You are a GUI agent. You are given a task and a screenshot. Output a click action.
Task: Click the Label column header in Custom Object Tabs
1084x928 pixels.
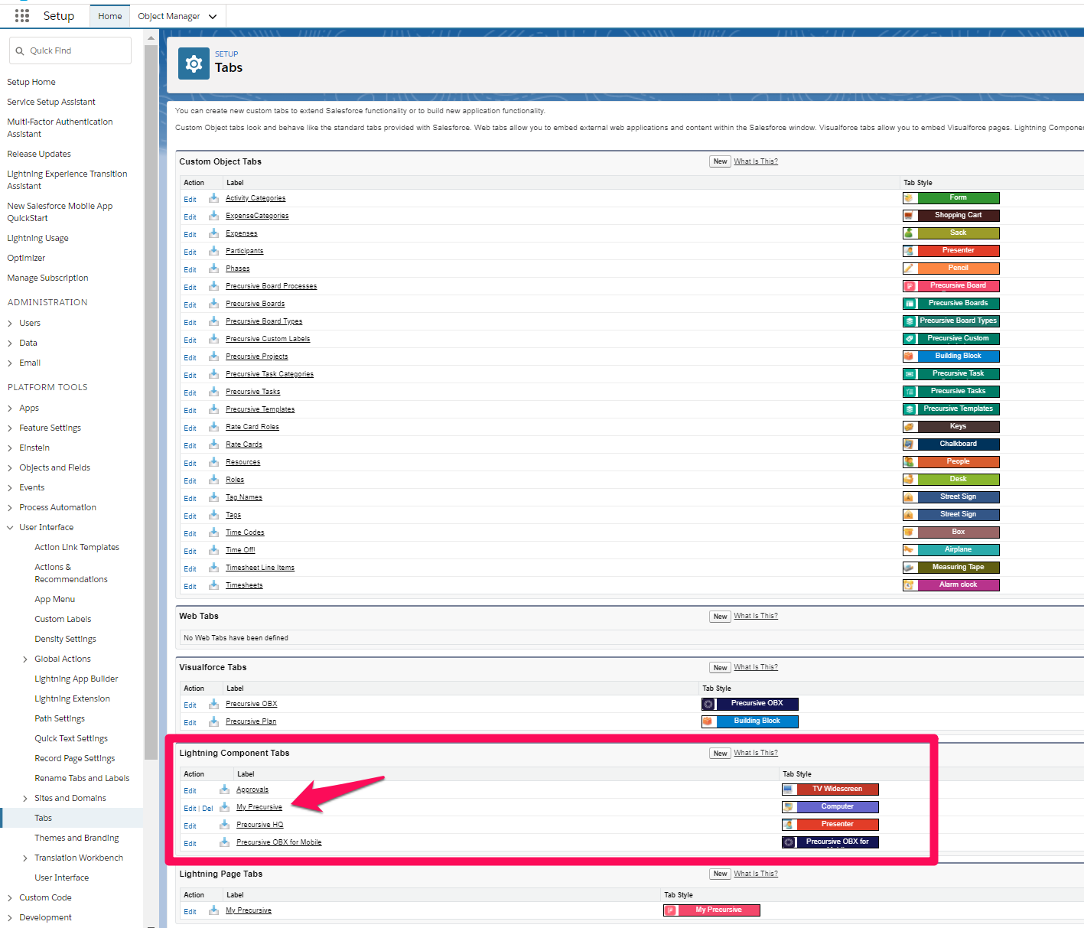tap(235, 183)
